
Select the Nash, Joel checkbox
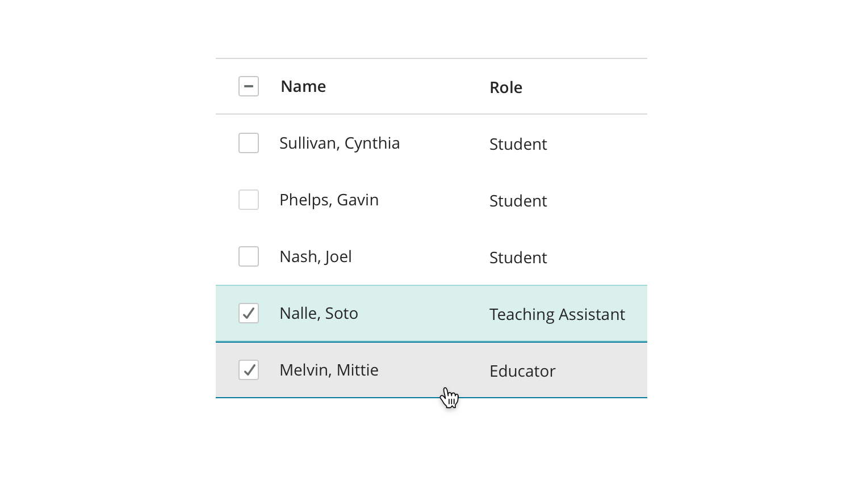click(249, 256)
